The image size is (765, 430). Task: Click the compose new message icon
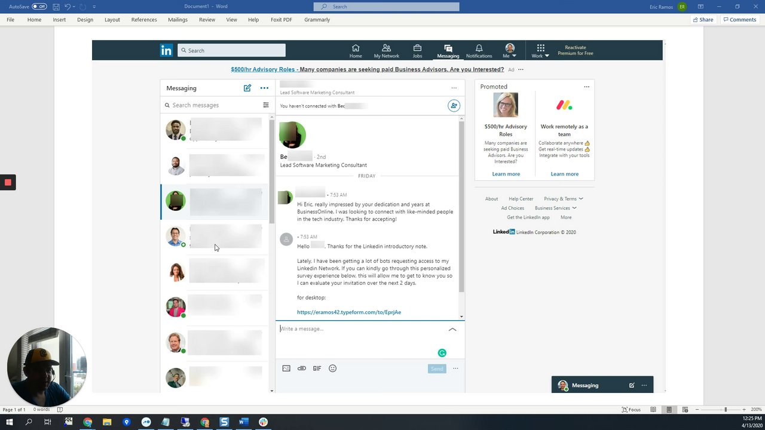pyautogui.click(x=247, y=88)
